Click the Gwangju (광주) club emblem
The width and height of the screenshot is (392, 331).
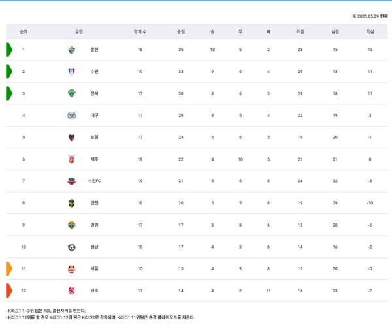tap(71, 291)
